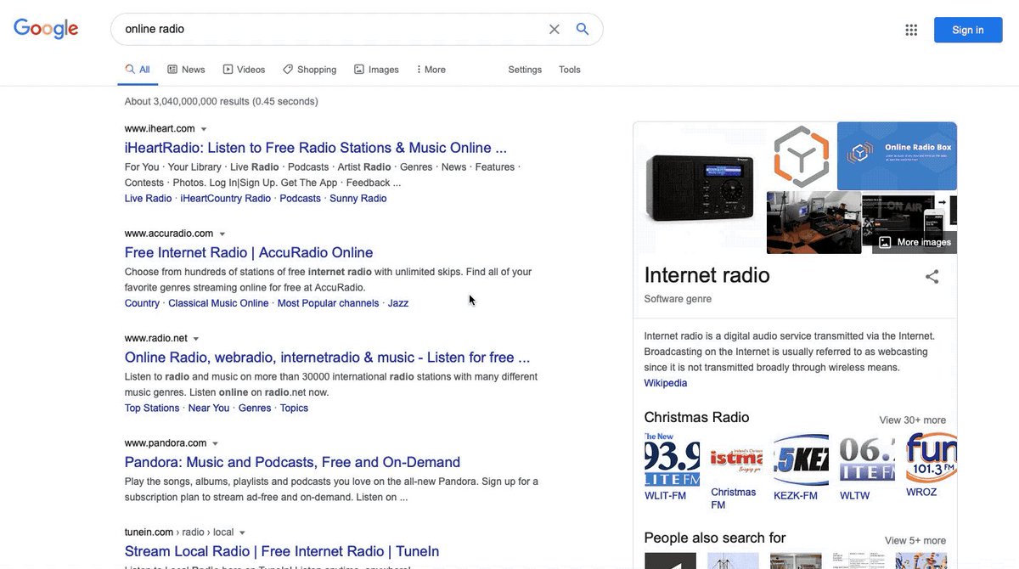Select the All results tab
This screenshot has width=1019, height=569.
[138, 70]
